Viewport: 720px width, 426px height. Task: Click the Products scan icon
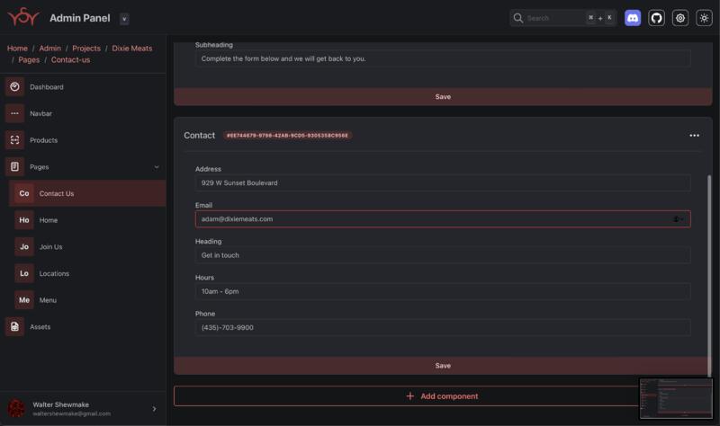tap(14, 140)
